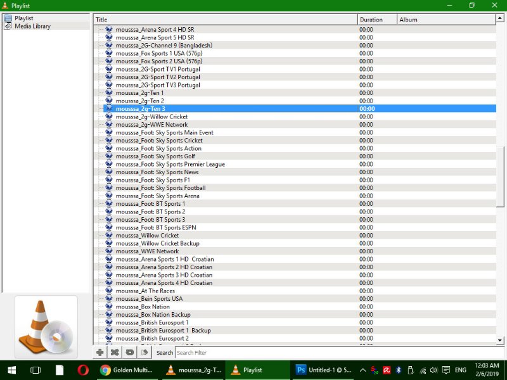Select Sky Sports Arena entry

(x=157, y=196)
